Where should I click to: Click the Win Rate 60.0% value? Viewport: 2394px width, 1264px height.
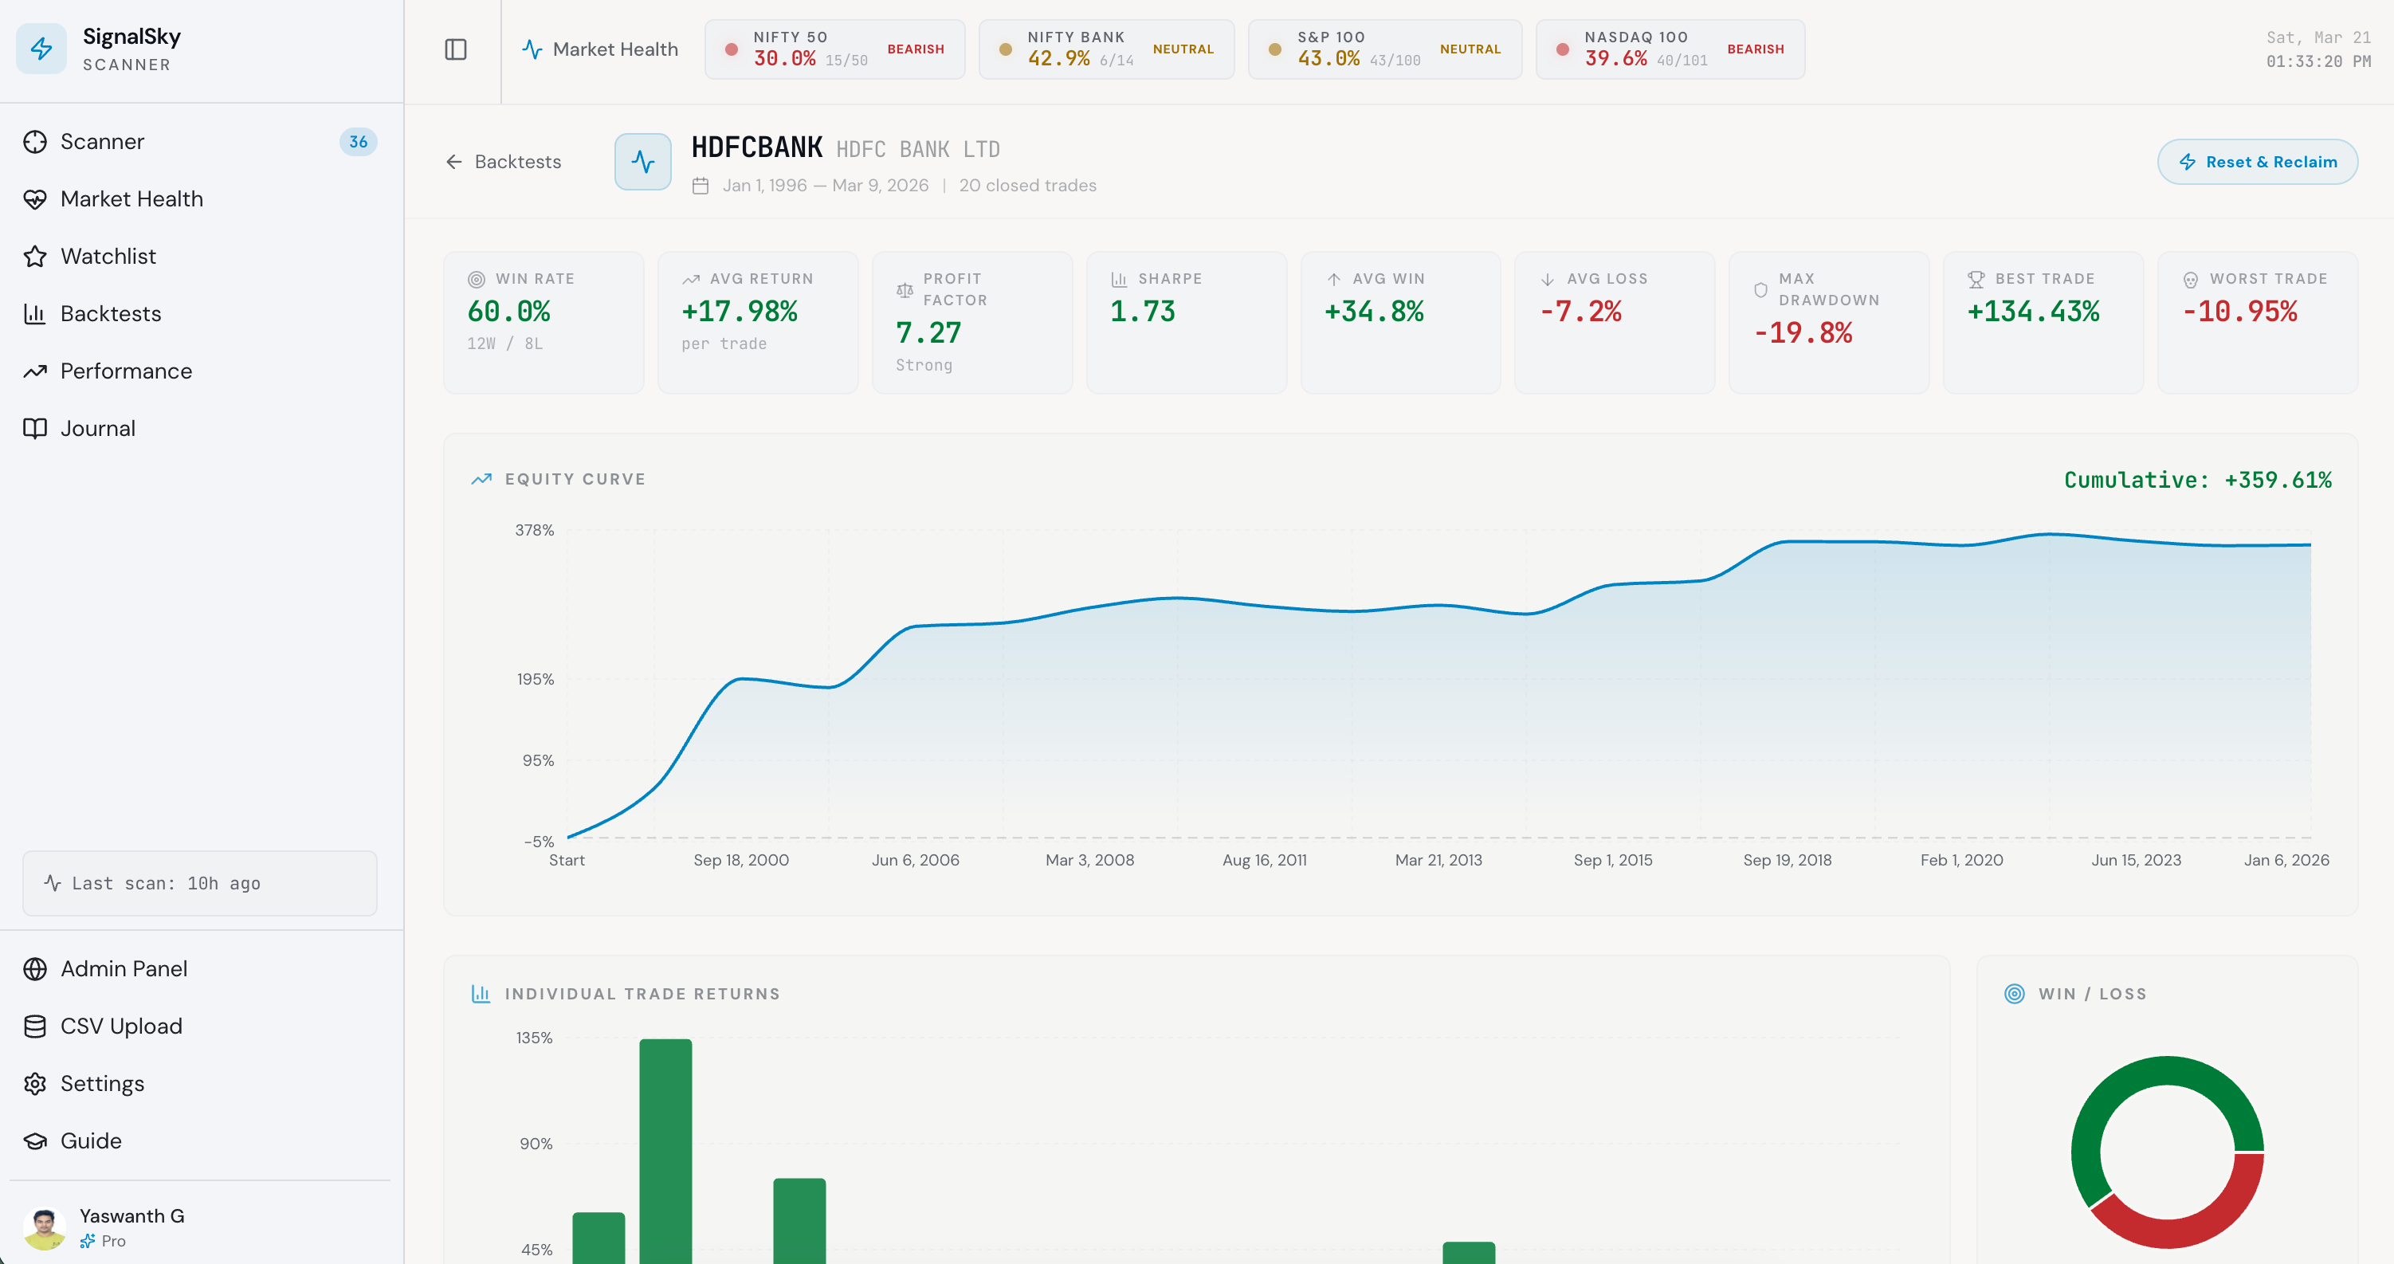coord(508,312)
